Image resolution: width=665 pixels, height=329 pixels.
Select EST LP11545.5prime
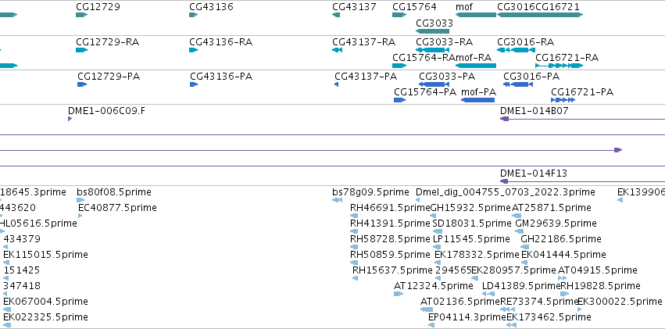click(471, 239)
